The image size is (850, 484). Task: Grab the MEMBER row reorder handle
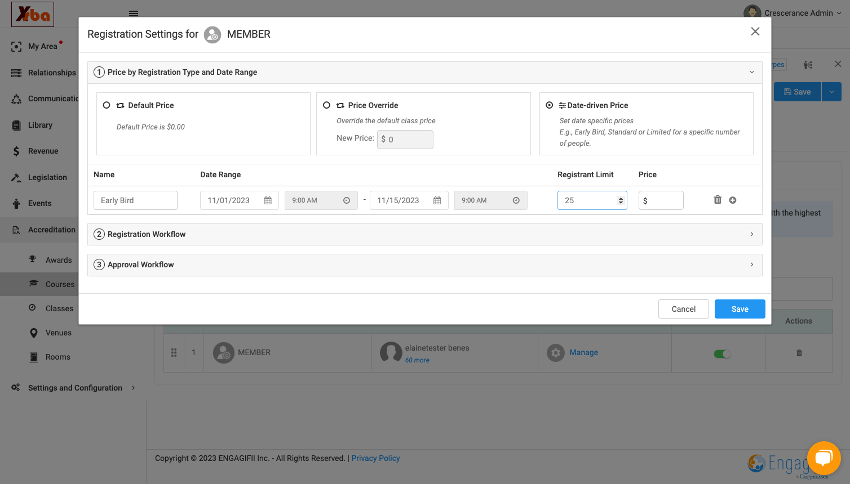(x=174, y=353)
